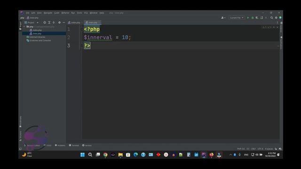This screenshot has width=301, height=169.
Task: Open File Explorer from taskbar
Action: tap(120, 154)
